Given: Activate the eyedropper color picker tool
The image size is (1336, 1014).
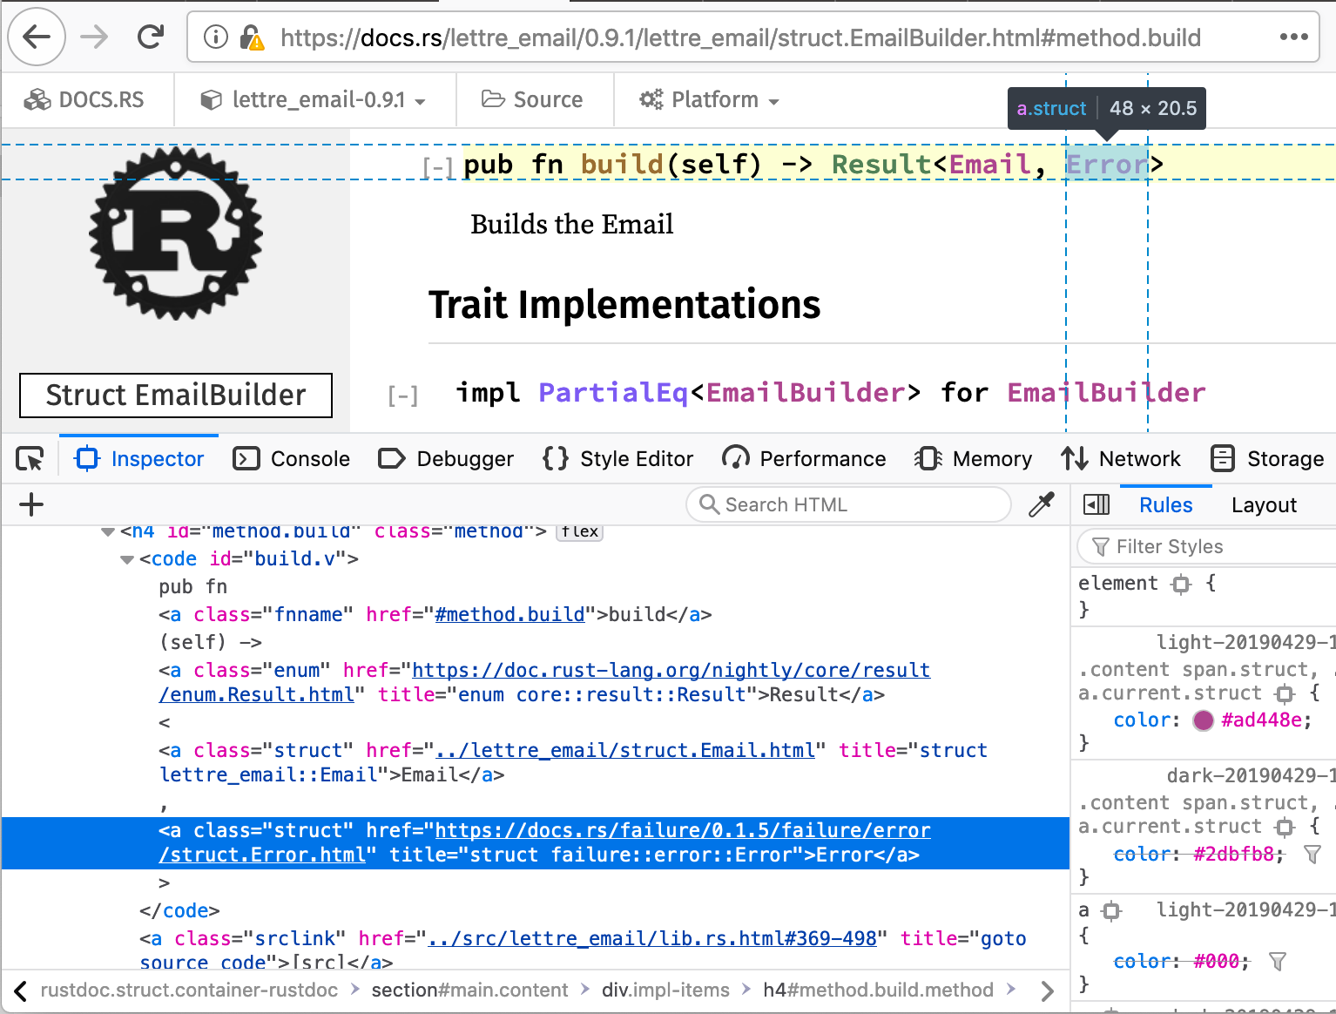Looking at the screenshot, I should [1042, 504].
